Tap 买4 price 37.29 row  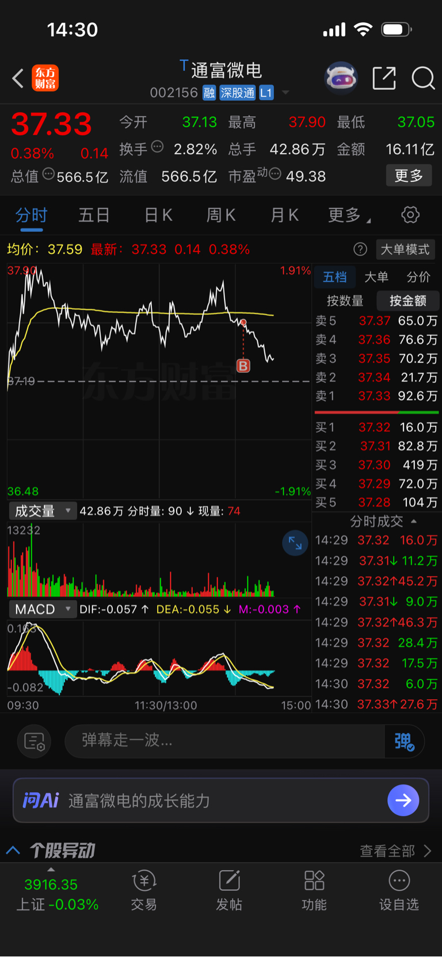[x=376, y=483]
